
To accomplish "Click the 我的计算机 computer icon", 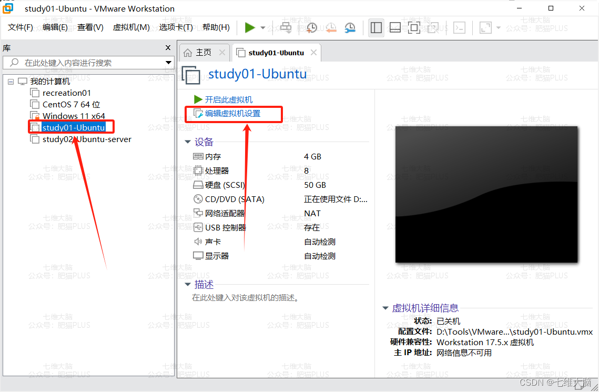I will pyautogui.click(x=23, y=82).
